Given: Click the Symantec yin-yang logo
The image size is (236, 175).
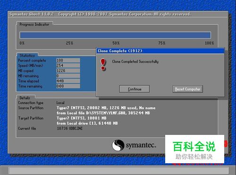Looking at the screenshot, I should click(x=118, y=145).
